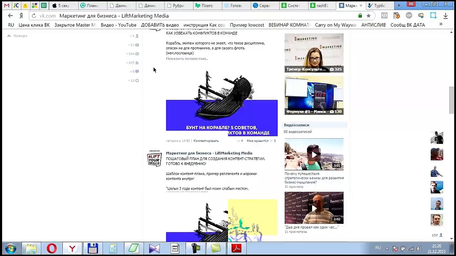The width and height of the screenshot is (456, 256).
Task: Open the #LIFT YOUR SKILLS group avatar
Action: (x=154, y=158)
